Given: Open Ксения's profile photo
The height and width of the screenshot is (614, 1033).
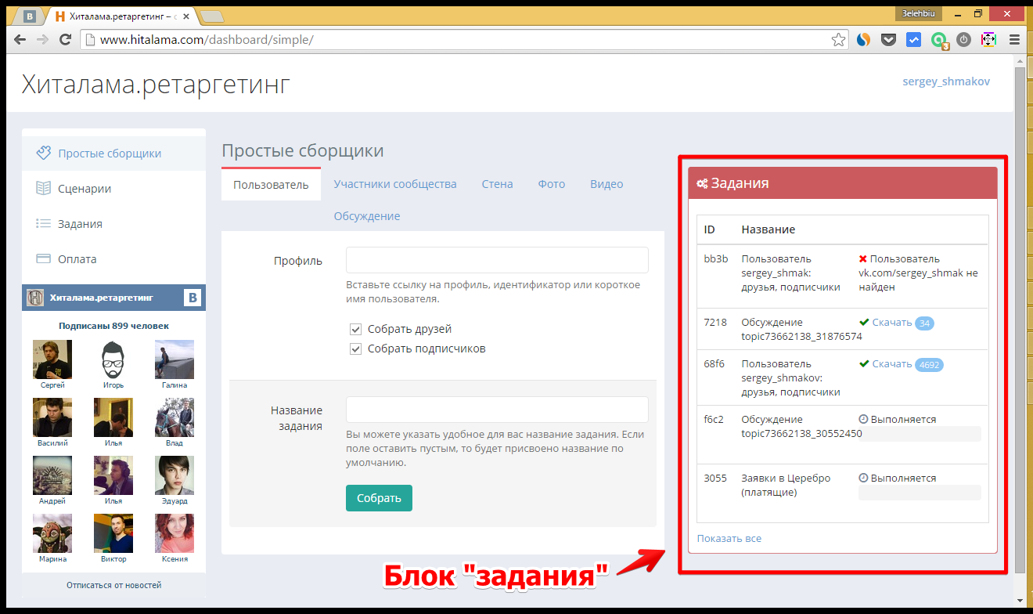Looking at the screenshot, I should pos(175,533).
